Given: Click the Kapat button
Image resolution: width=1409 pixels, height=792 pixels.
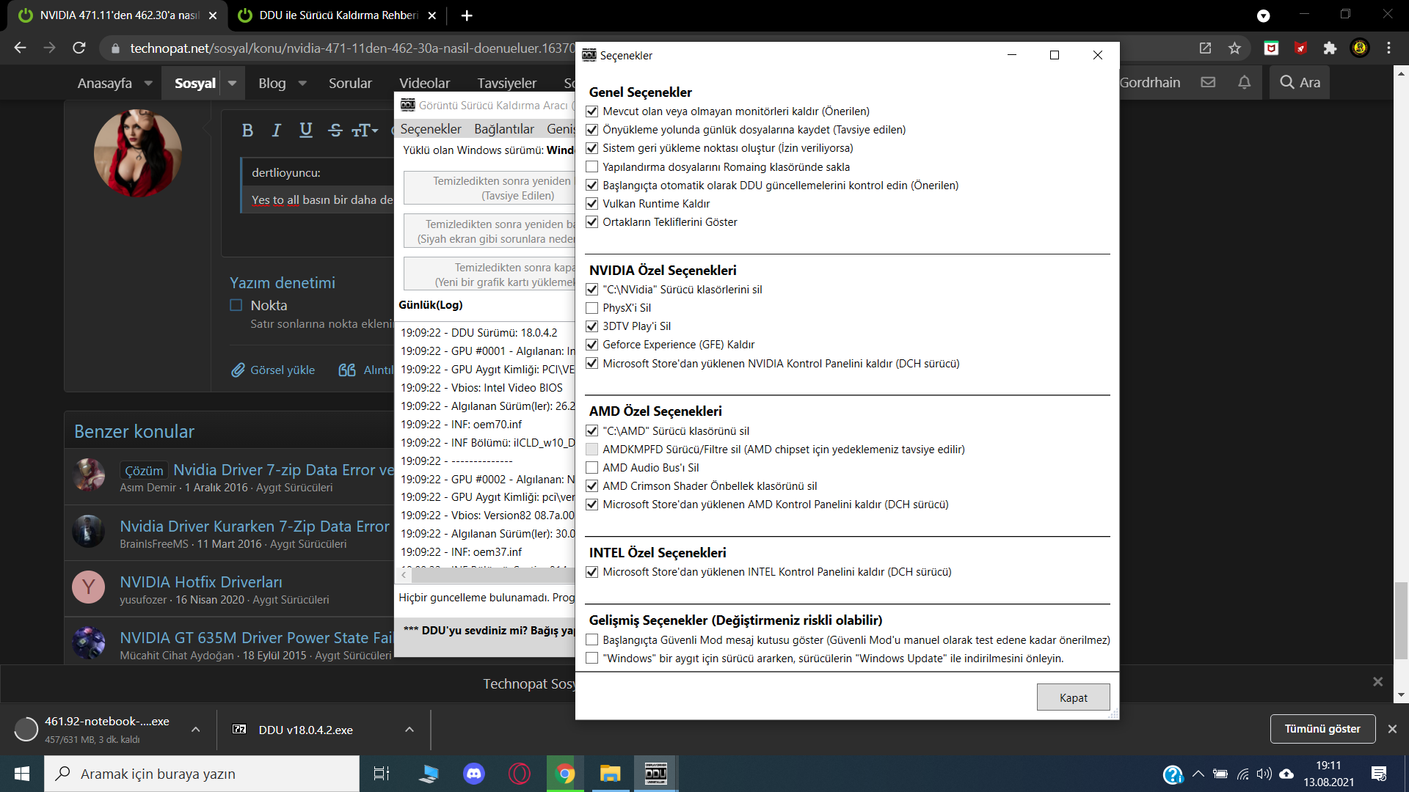Looking at the screenshot, I should [1073, 697].
